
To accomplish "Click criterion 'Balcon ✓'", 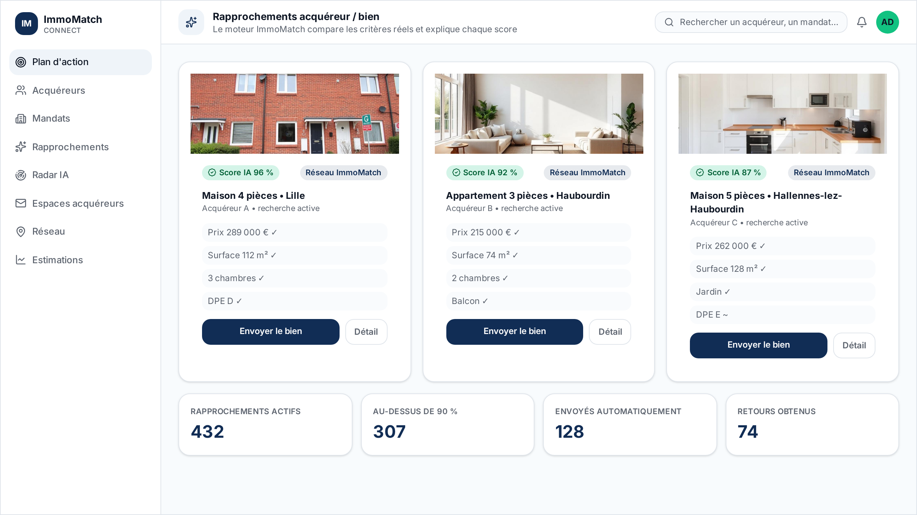I will point(539,301).
